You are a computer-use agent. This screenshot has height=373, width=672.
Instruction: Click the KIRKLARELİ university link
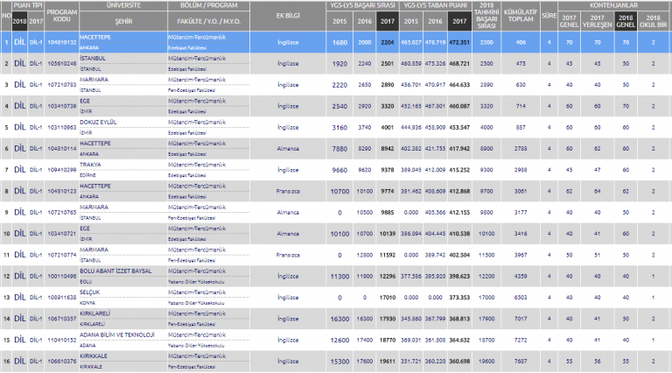(x=96, y=313)
